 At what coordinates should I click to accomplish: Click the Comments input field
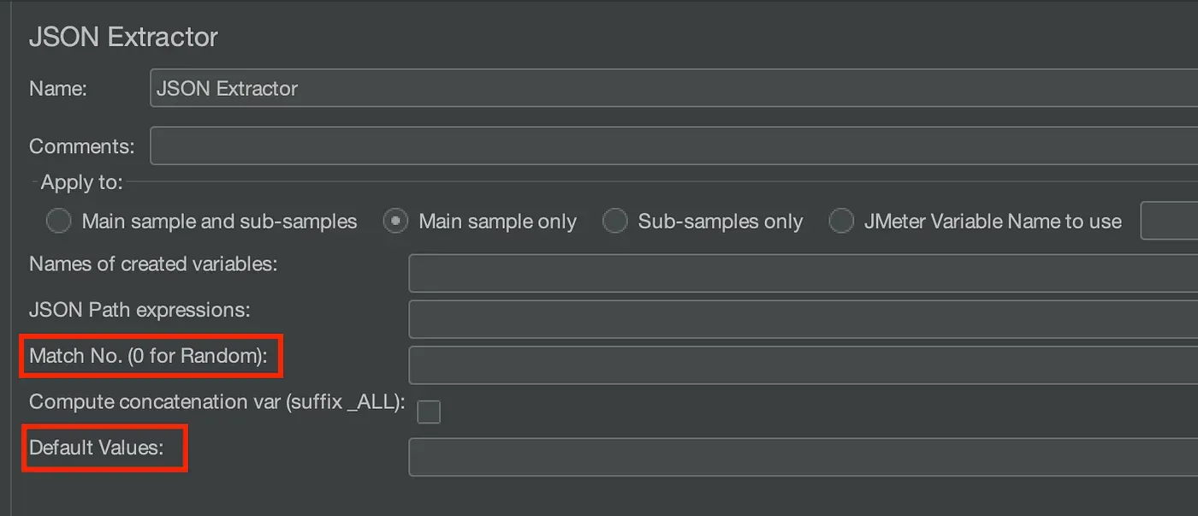[x=513, y=145]
